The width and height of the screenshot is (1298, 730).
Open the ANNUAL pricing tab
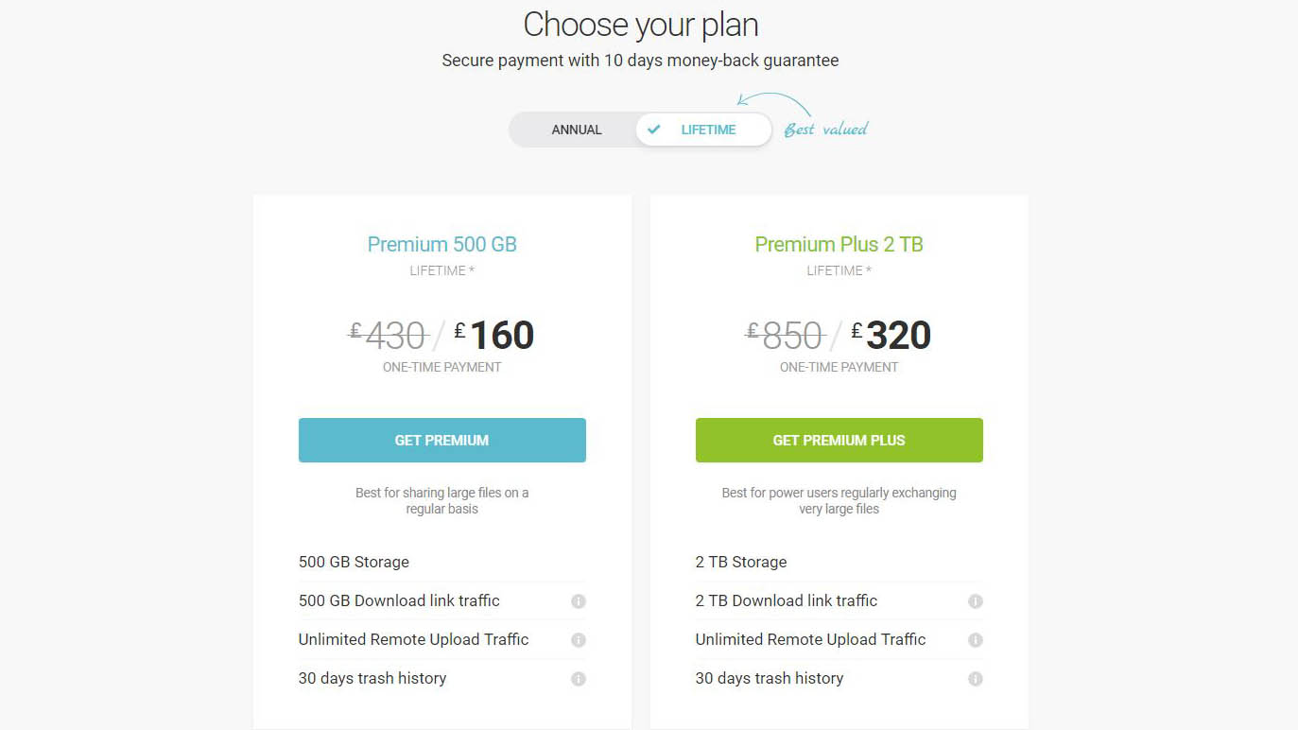click(577, 130)
